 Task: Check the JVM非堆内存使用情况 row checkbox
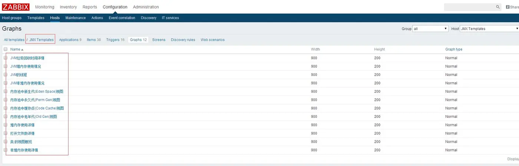[6, 83]
